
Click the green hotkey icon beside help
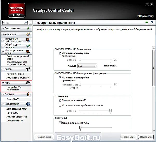(146, 22)
